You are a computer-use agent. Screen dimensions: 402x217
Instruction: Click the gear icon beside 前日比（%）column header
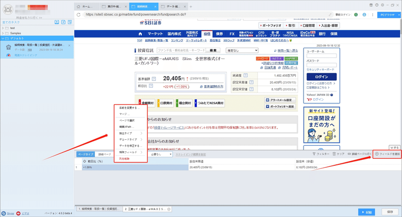coord(84,161)
